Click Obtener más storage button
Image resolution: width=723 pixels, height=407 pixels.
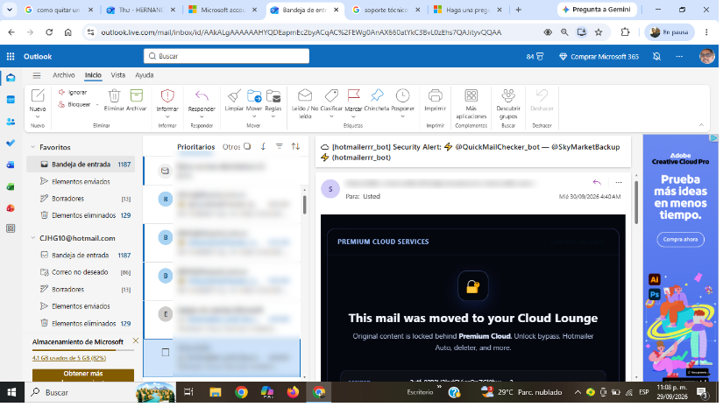tap(83, 375)
